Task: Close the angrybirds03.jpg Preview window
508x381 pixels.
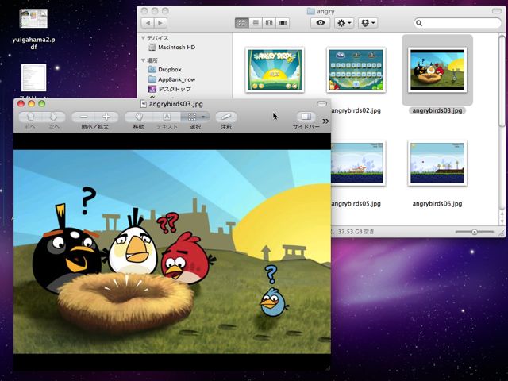Action: 21,104
